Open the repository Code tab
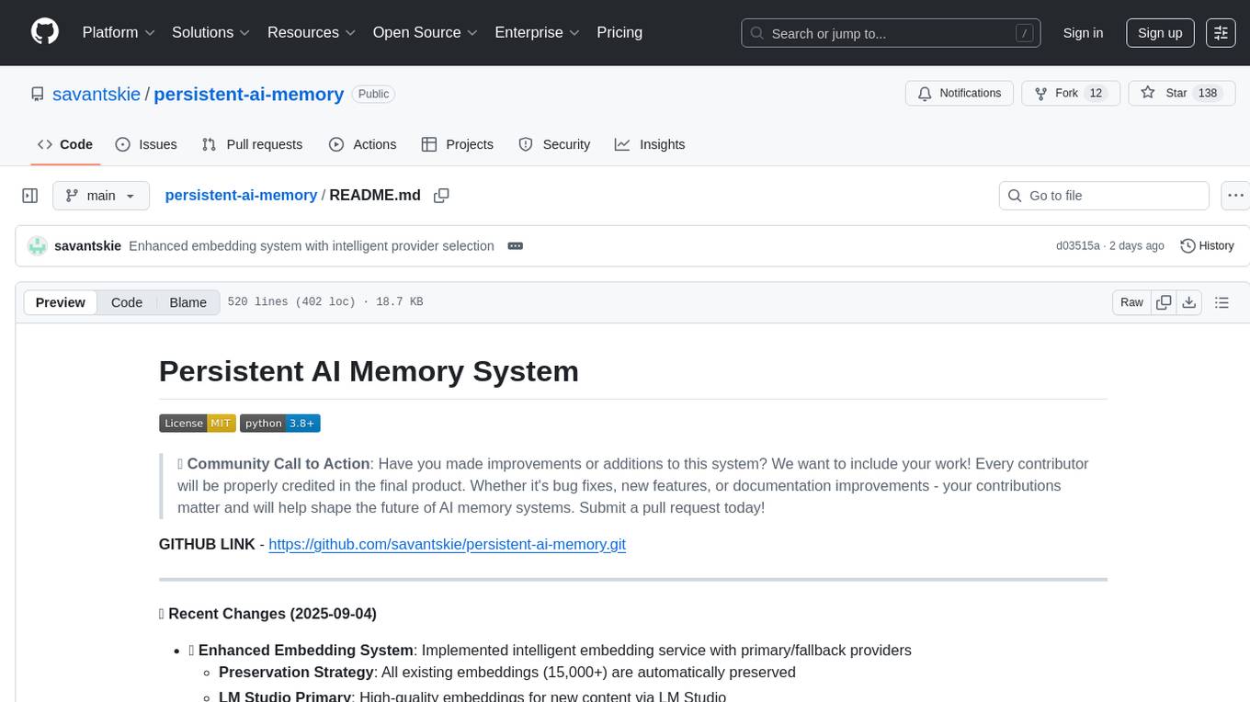Image resolution: width=1250 pixels, height=702 pixels. tap(65, 144)
